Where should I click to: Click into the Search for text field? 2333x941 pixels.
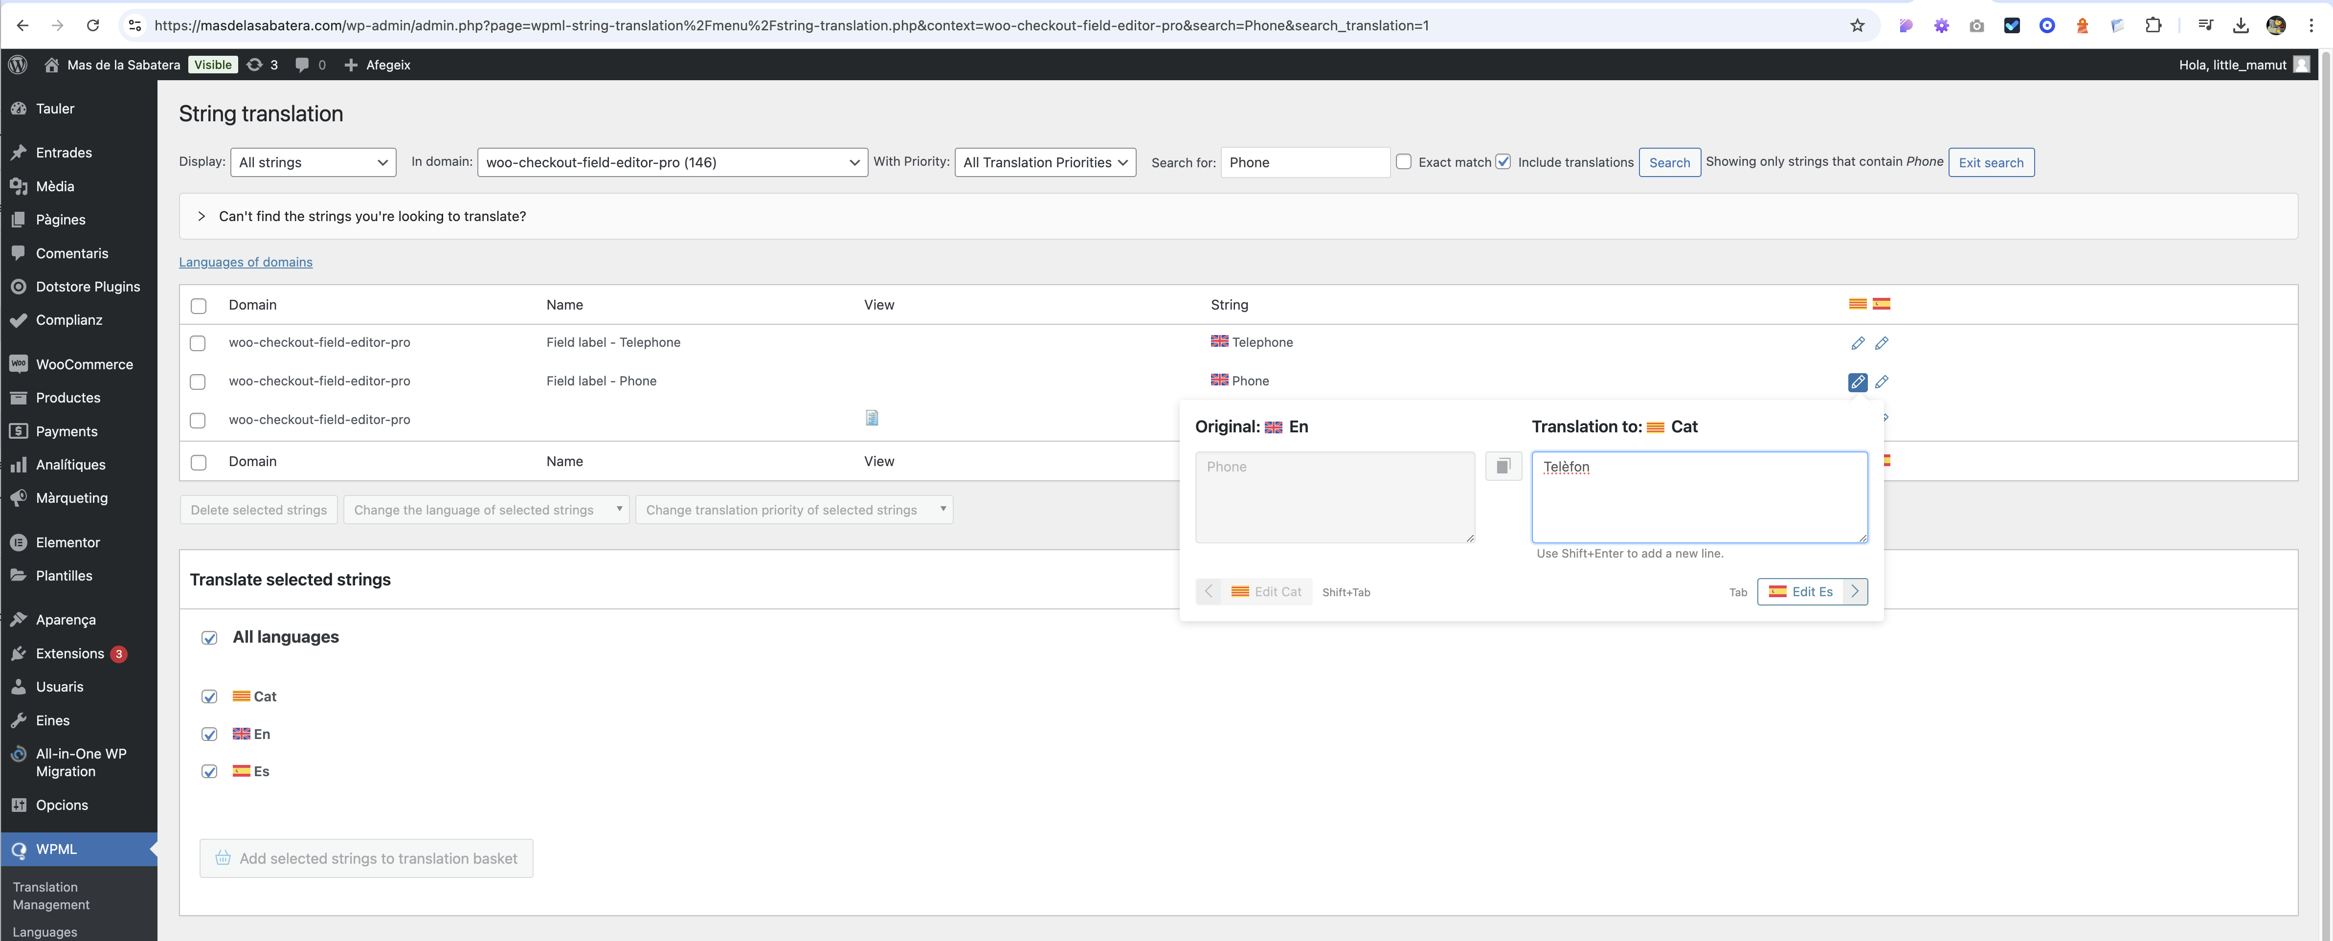(1304, 162)
